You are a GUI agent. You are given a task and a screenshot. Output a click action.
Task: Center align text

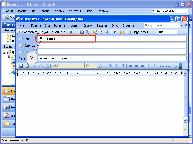point(136,66)
